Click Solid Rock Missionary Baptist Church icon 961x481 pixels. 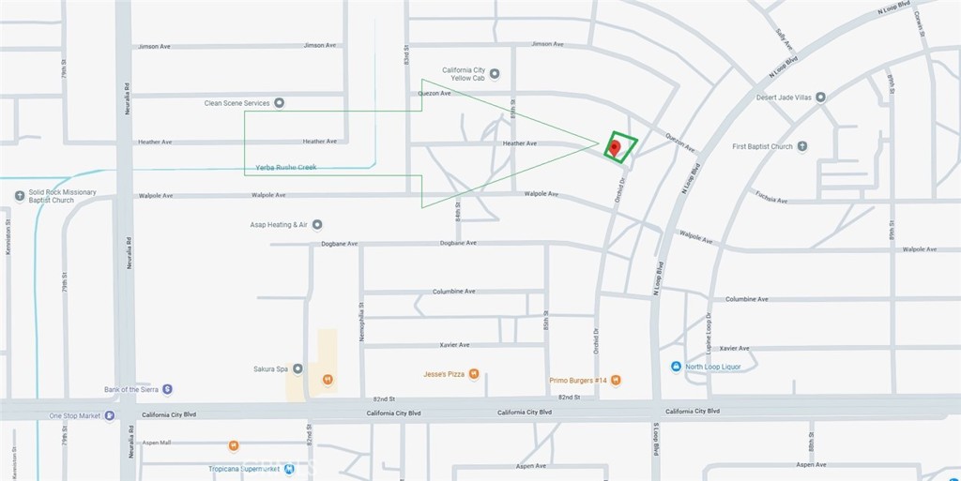click(x=20, y=196)
